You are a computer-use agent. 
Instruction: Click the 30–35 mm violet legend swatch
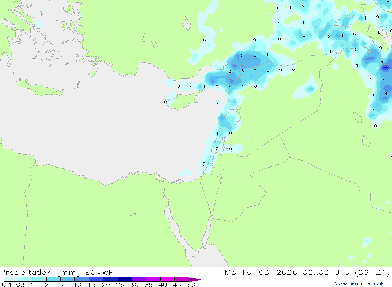tap(139, 279)
